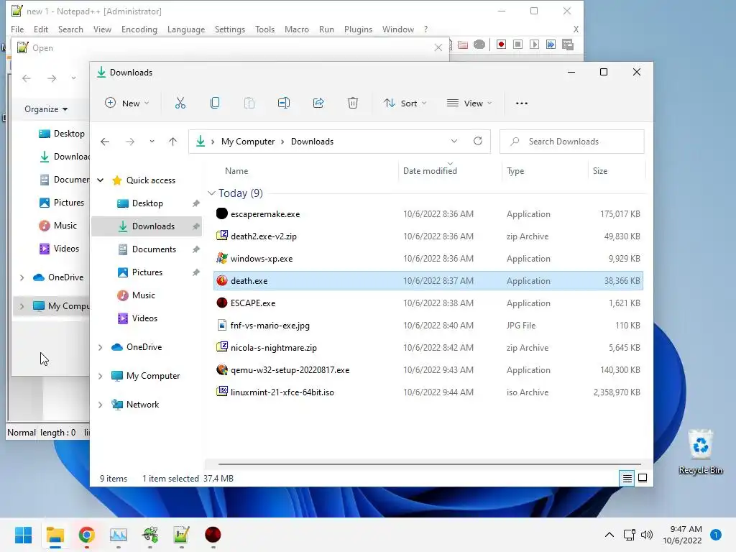Collapse the Quick access tree node
This screenshot has height=552, width=736.
101,180
